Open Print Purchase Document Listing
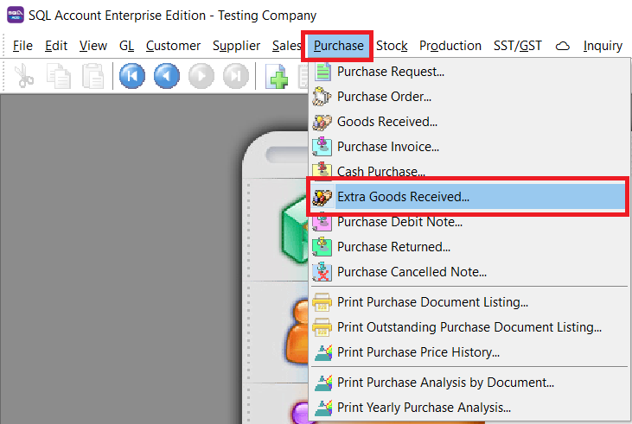 432,302
